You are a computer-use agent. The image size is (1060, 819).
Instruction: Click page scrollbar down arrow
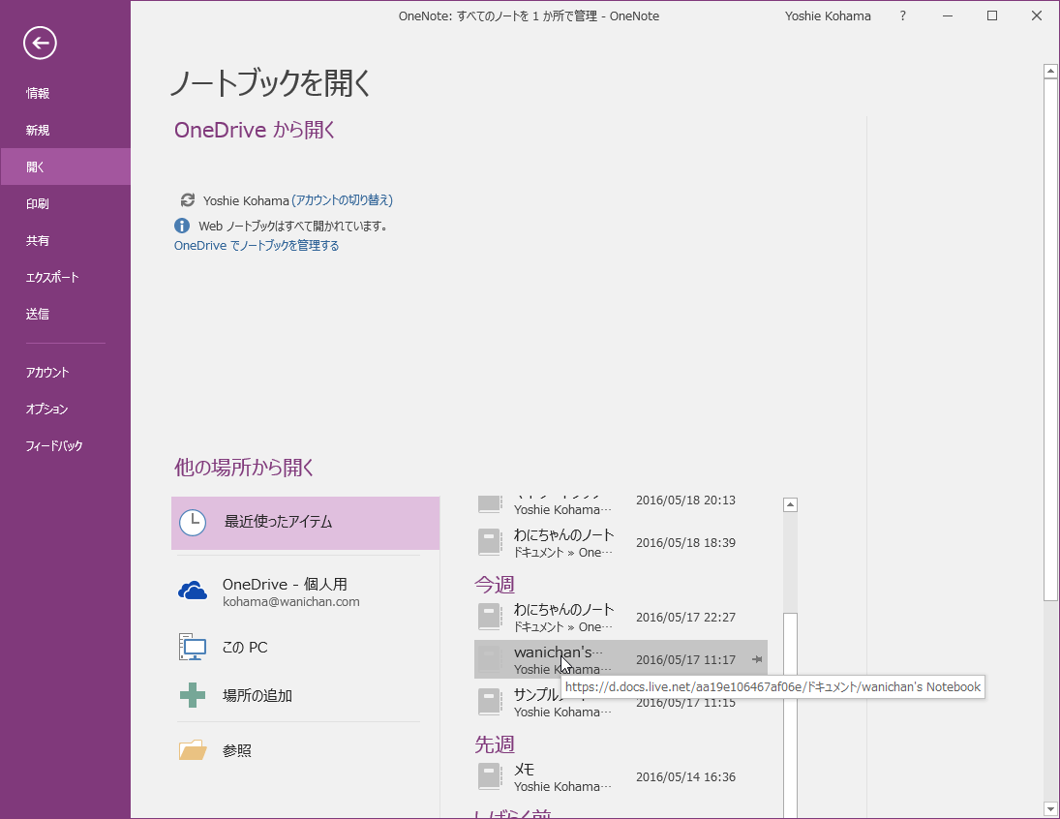[1050, 808]
